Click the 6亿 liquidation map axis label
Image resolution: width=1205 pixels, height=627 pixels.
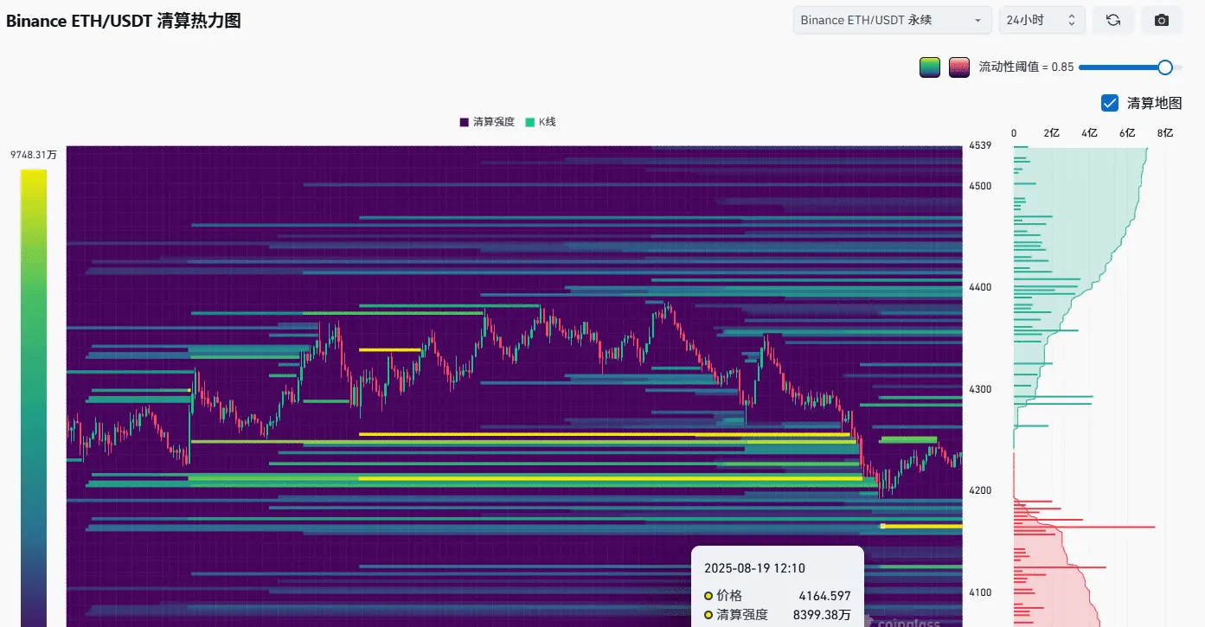[x=1127, y=133]
